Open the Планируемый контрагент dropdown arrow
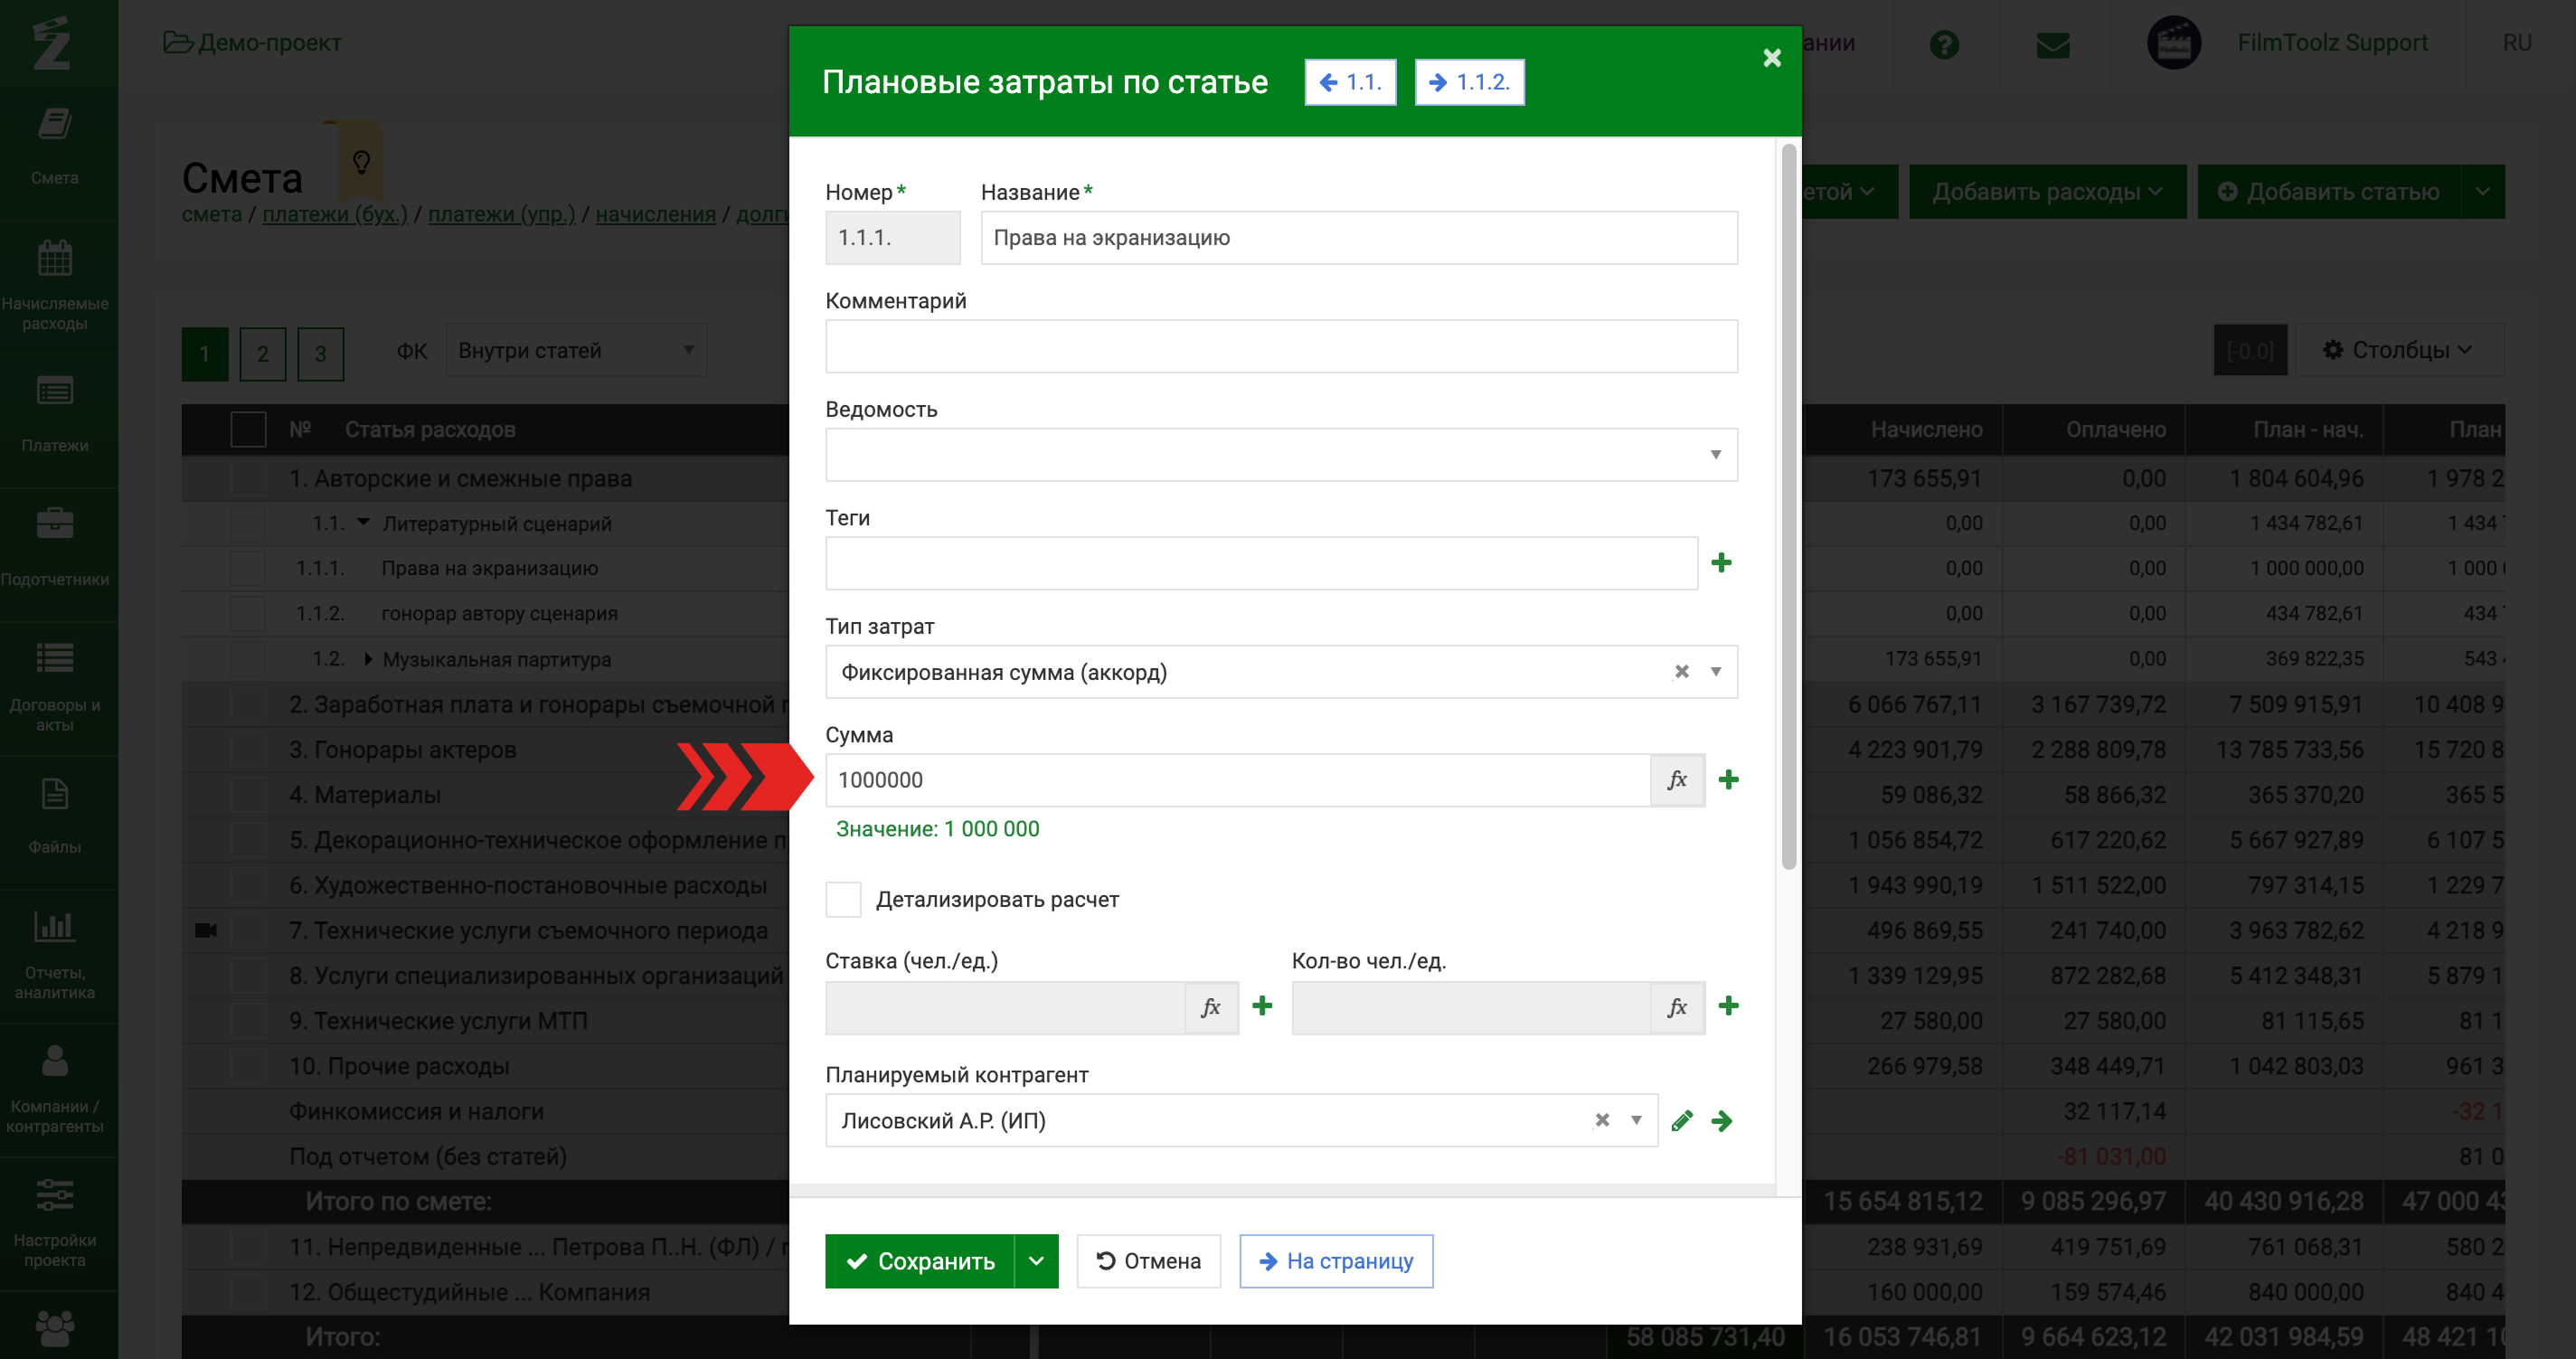Image resolution: width=2576 pixels, height=1359 pixels. 1636,1120
